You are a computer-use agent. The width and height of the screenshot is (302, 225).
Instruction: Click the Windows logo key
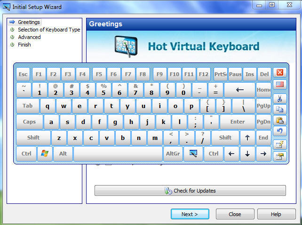pos(45,154)
